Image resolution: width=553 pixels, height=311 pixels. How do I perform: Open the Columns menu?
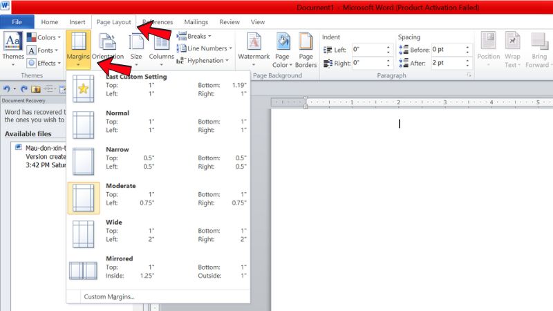coord(161,49)
